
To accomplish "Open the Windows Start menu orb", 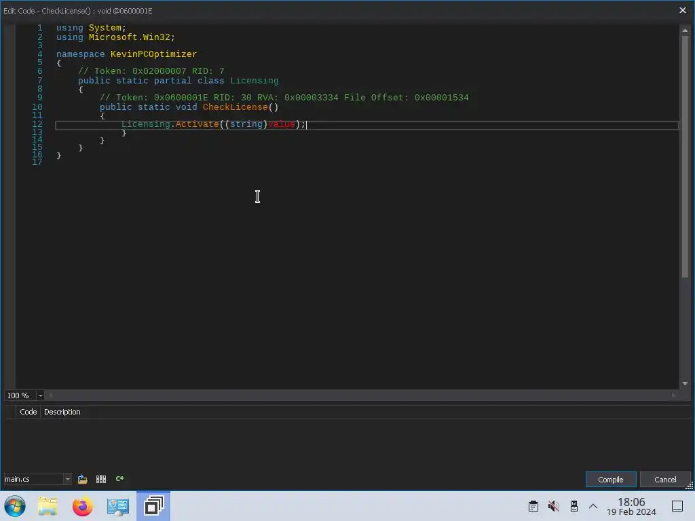I will point(15,506).
